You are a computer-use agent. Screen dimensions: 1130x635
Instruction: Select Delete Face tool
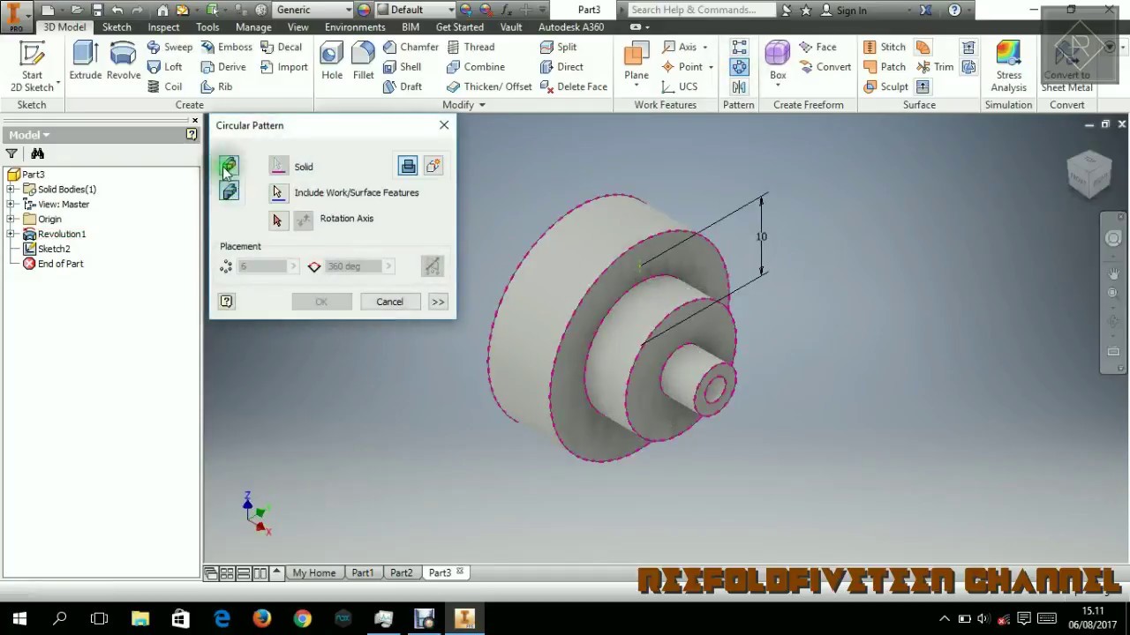[573, 86]
